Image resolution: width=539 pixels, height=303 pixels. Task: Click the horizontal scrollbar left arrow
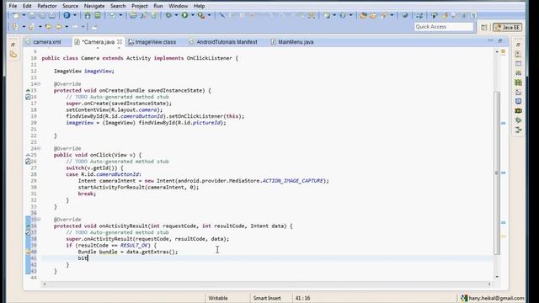[x=45, y=284]
